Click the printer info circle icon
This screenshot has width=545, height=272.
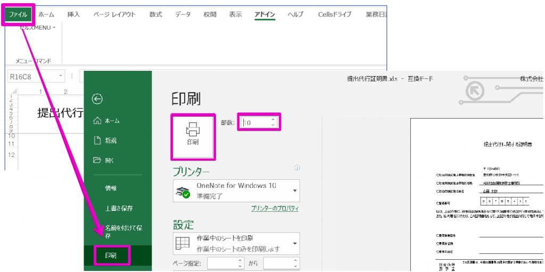tap(296, 168)
